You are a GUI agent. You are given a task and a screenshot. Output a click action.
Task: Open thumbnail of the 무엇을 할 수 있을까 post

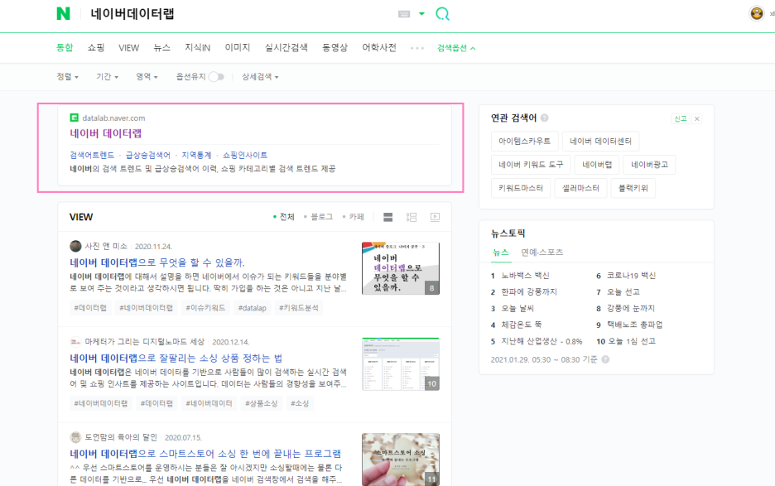tap(401, 268)
